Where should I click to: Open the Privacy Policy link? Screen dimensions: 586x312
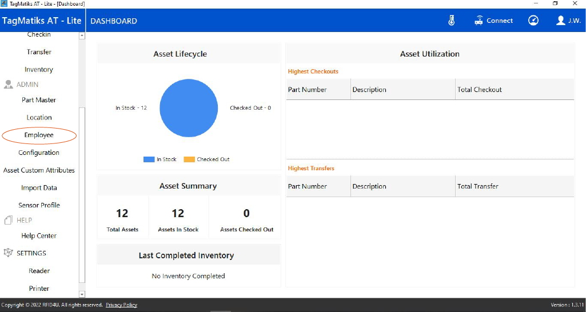coord(121,305)
